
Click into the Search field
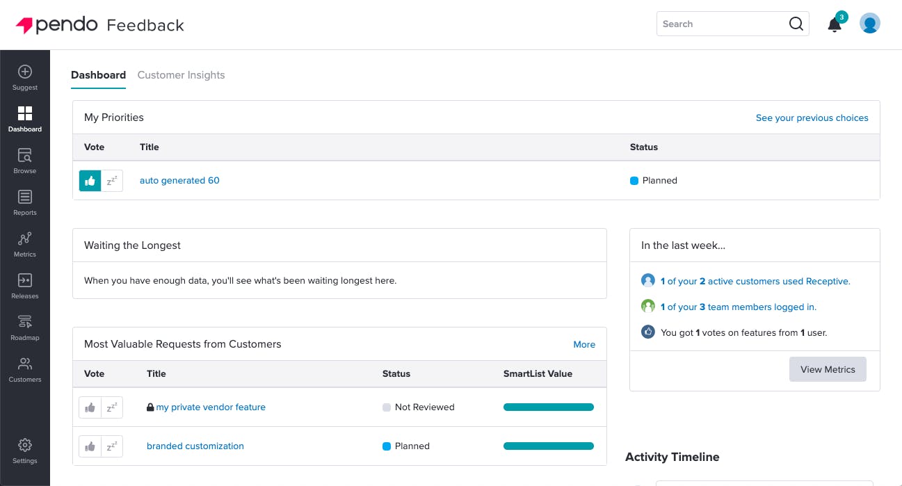[x=723, y=24]
